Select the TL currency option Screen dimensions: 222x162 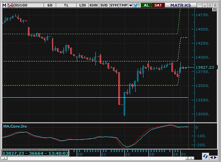pos(66,5)
